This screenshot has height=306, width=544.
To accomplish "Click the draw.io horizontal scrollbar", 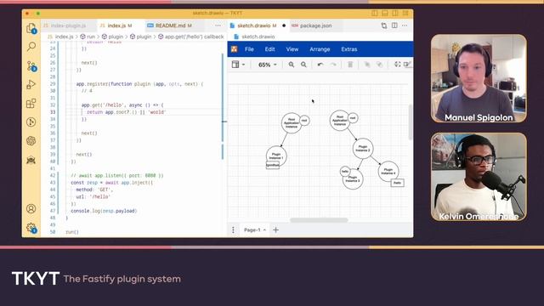I will 319,220.
